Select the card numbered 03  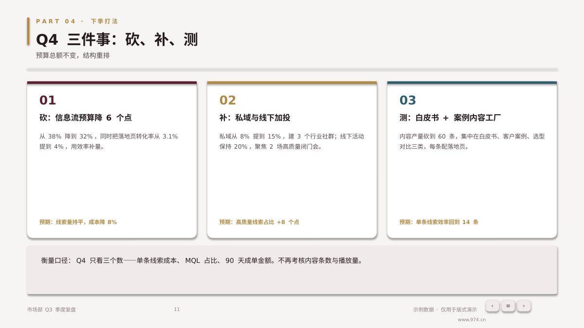472,160
